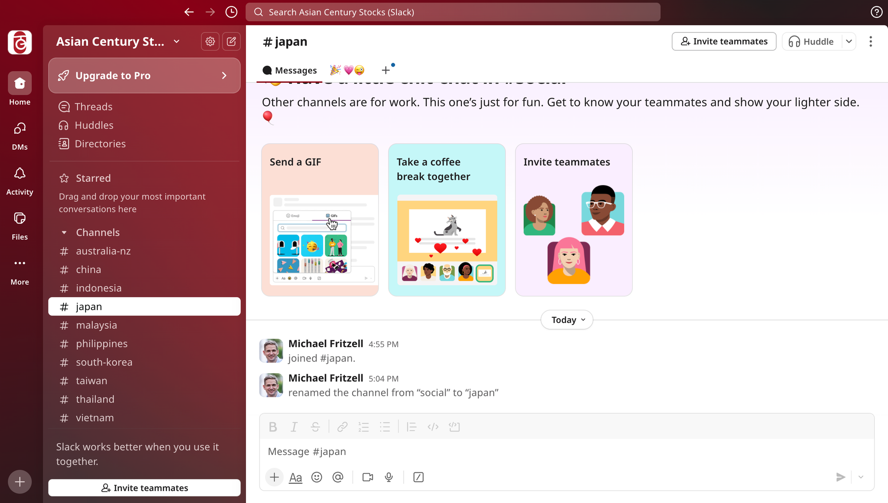Collapse the Channels section triangle

tap(64, 232)
